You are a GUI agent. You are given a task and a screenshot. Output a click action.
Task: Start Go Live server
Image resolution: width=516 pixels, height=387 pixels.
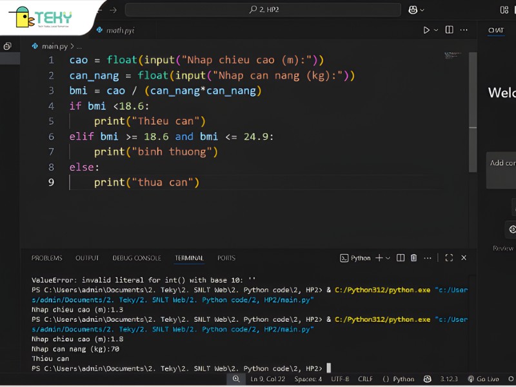(x=483, y=379)
